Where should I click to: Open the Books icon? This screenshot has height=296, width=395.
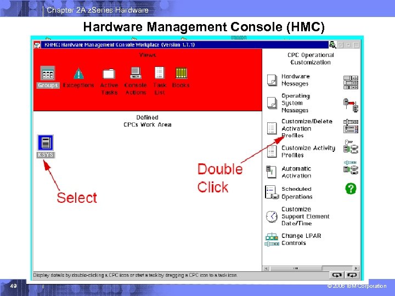pyautogui.click(x=181, y=73)
